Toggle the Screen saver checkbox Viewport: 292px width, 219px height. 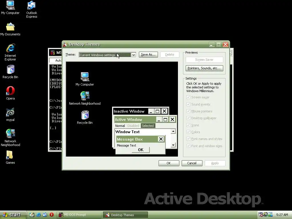click(x=188, y=97)
